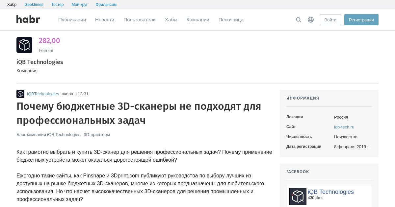Viewport: 395px width, 207px height.
Task: Open Публикации menu item
Action: point(72,20)
